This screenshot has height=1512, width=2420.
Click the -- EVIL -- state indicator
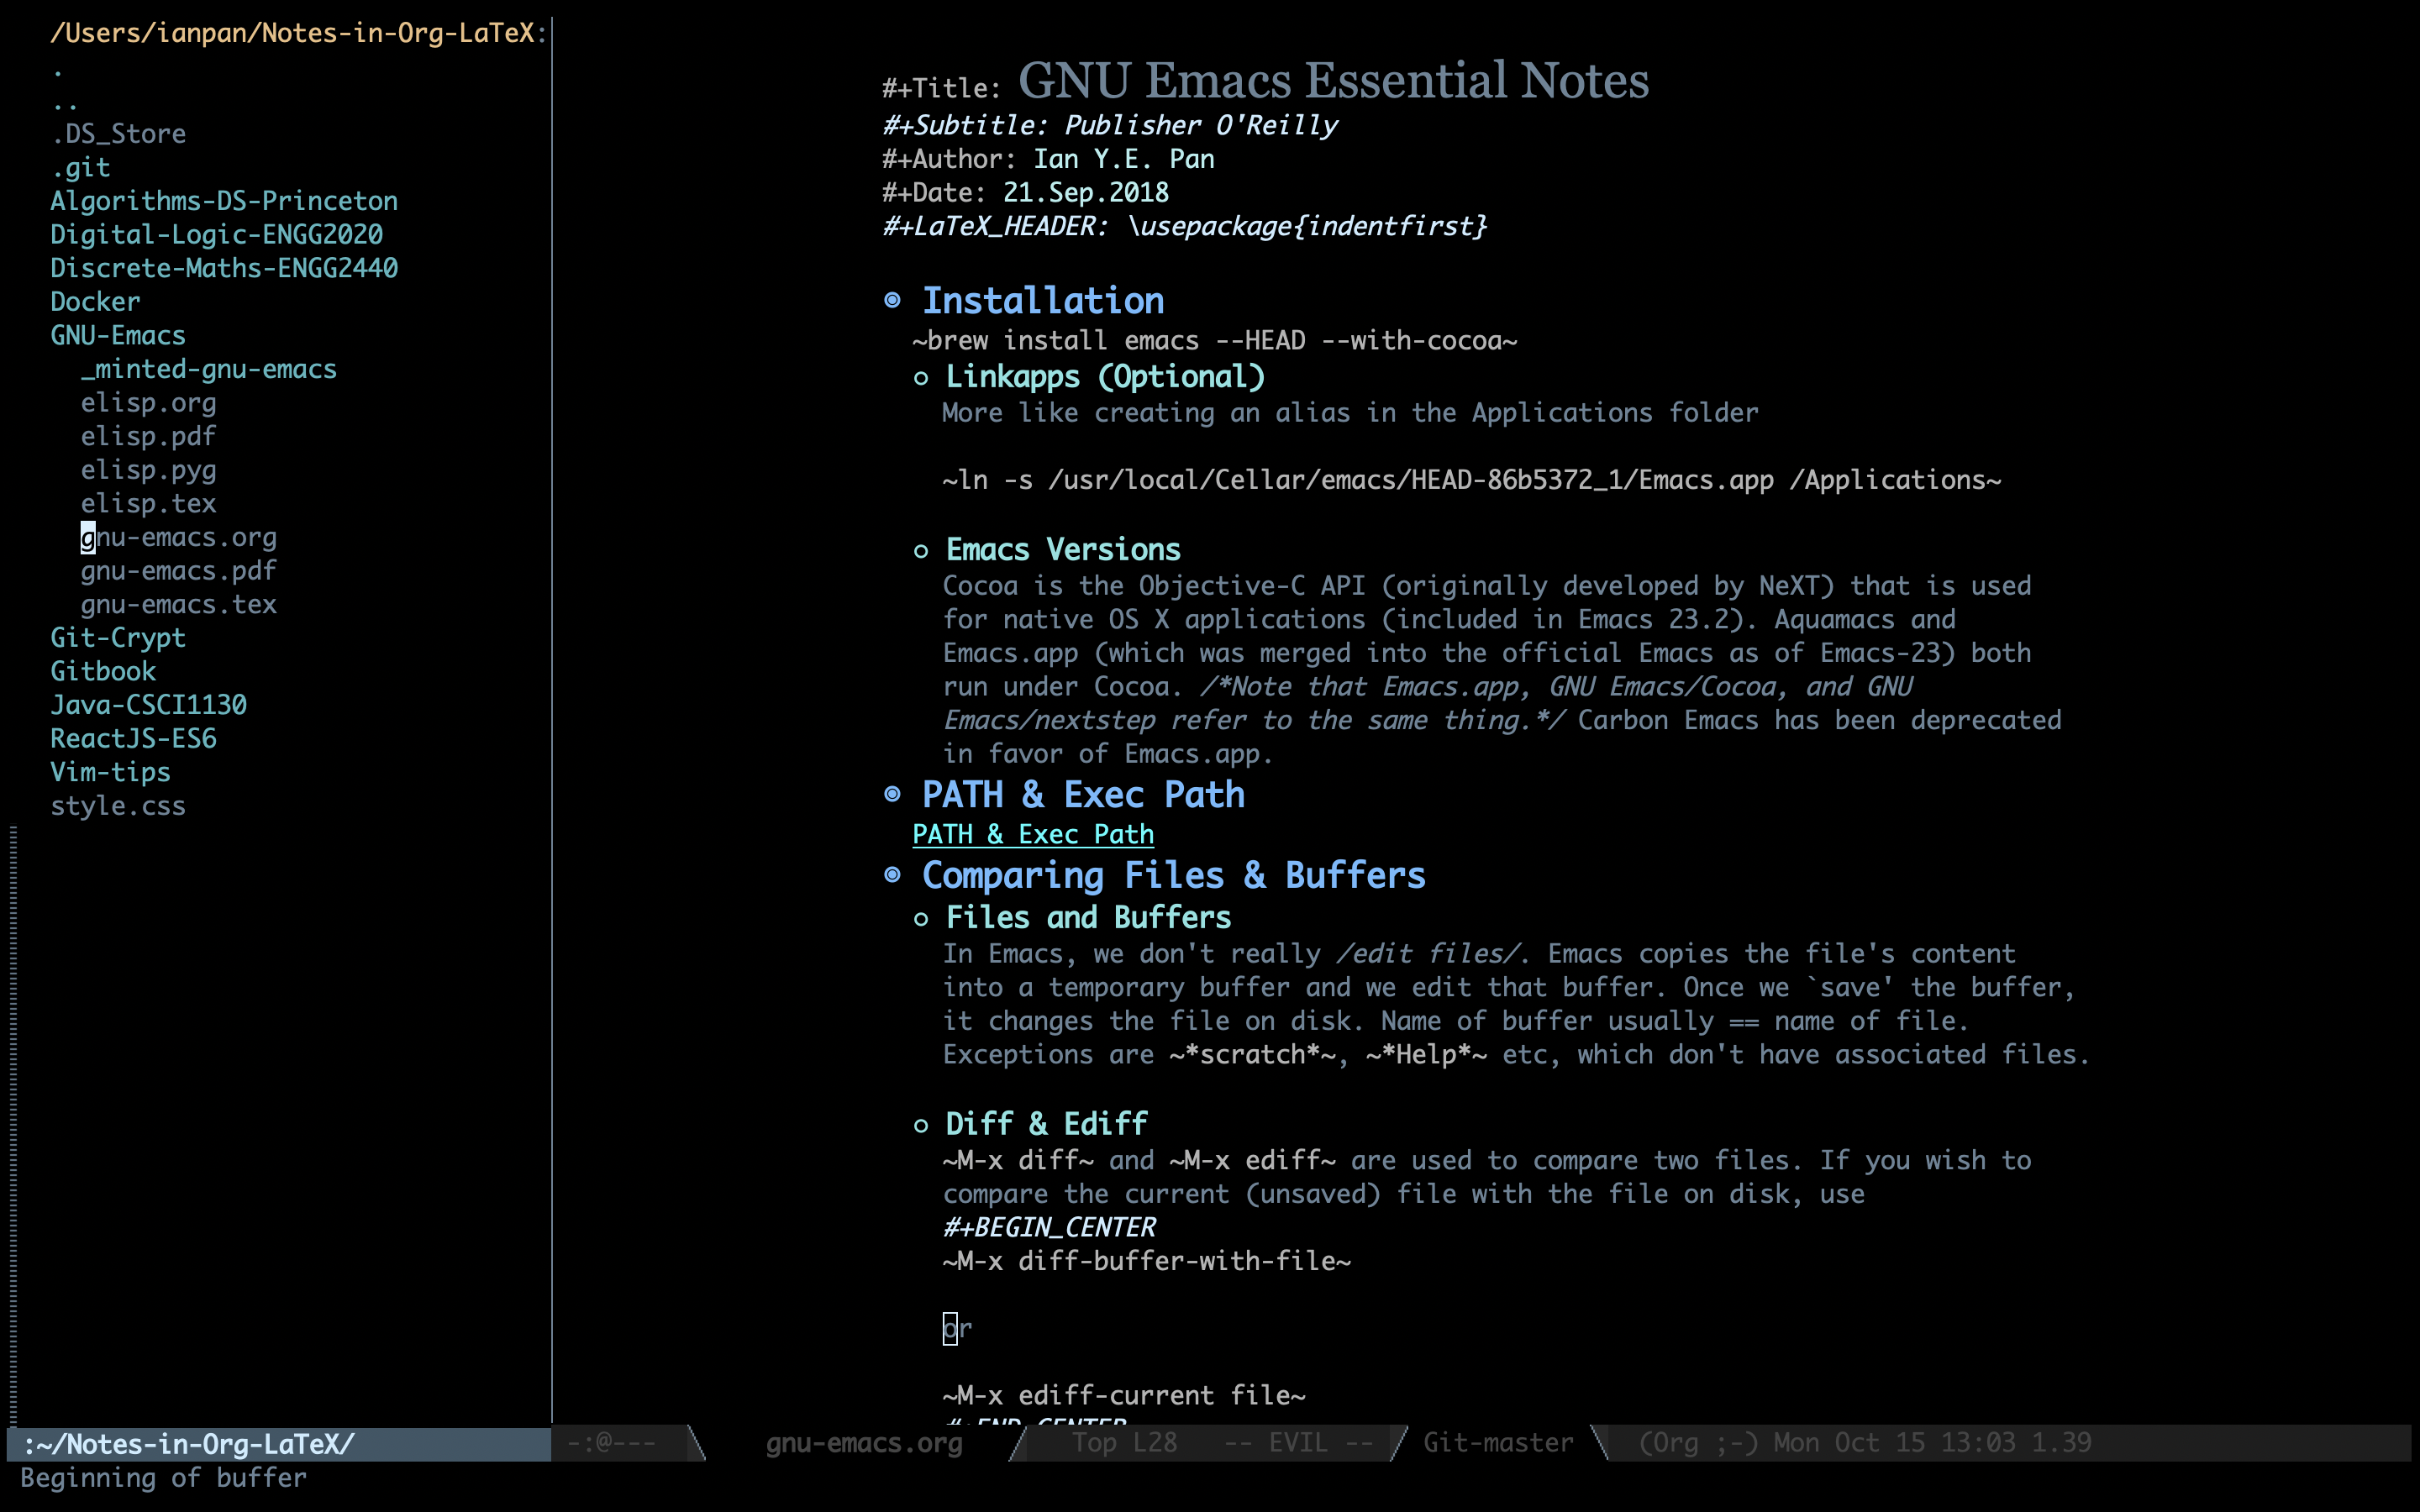click(x=1298, y=1443)
